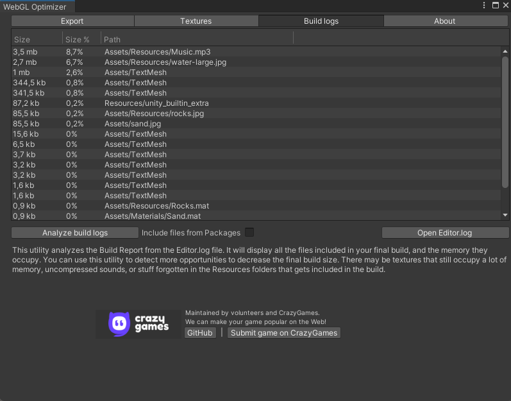Open the GitHub link button
511x401 pixels.
click(200, 333)
